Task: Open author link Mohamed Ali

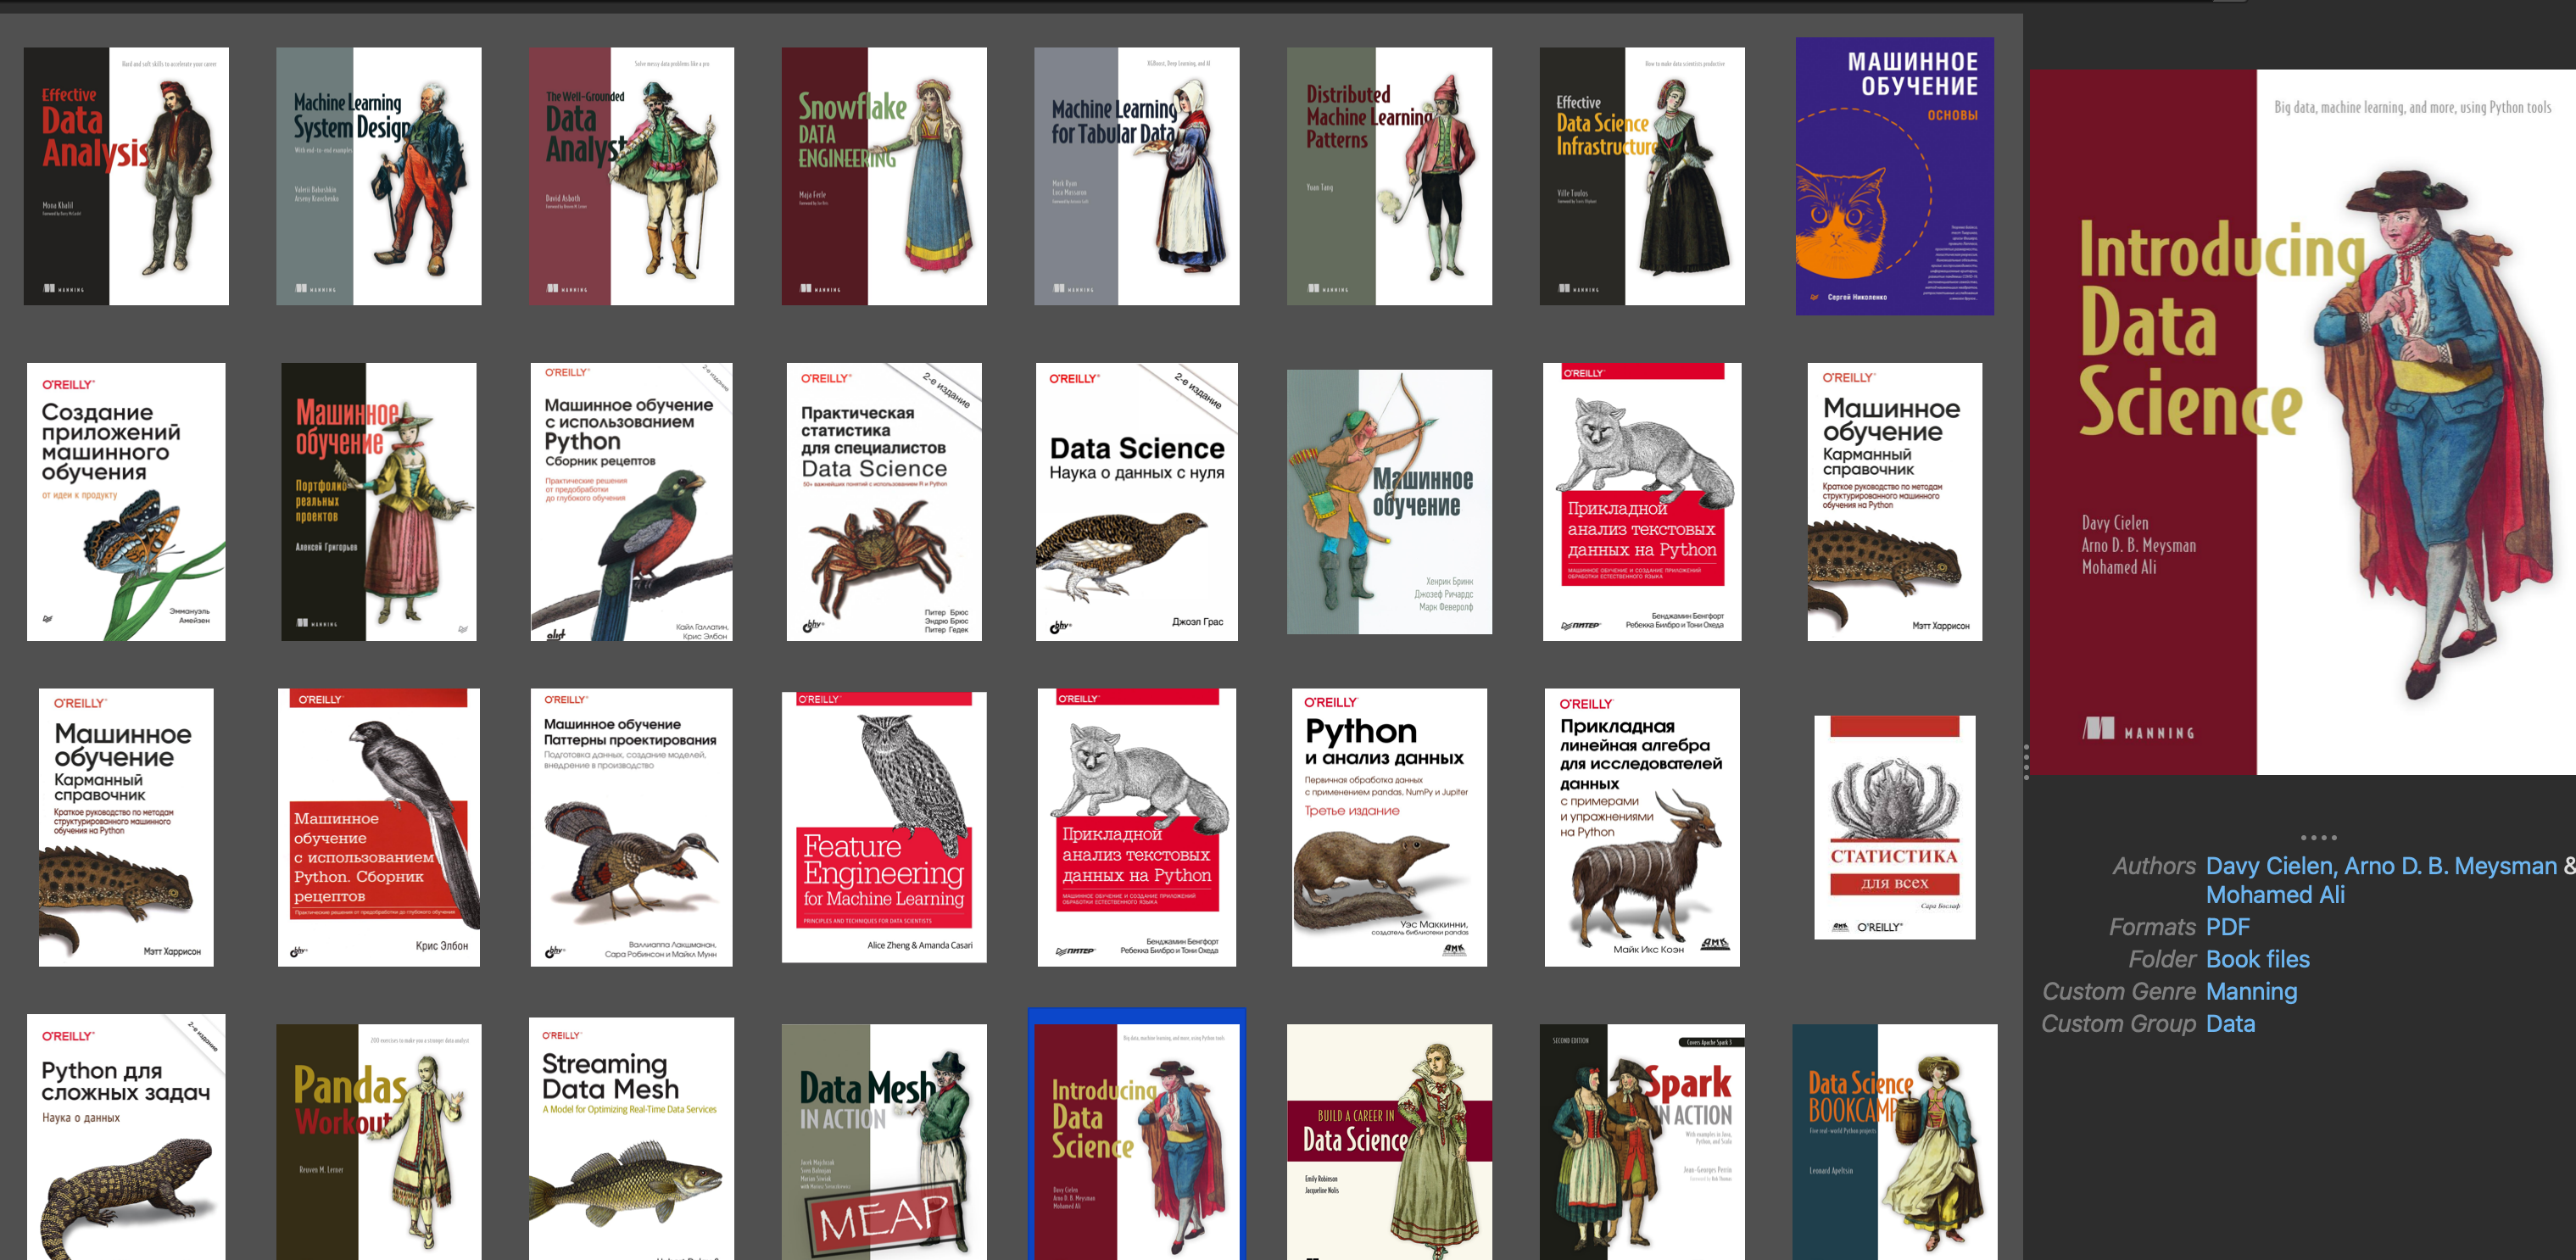Action: click(x=2275, y=895)
